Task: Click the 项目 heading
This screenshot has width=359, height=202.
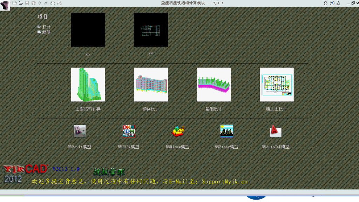Action: (42, 17)
